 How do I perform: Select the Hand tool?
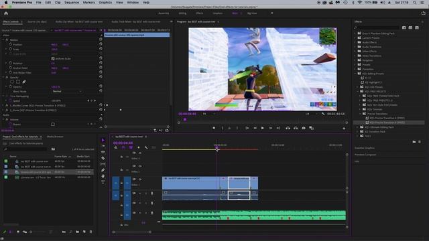coord(103,176)
